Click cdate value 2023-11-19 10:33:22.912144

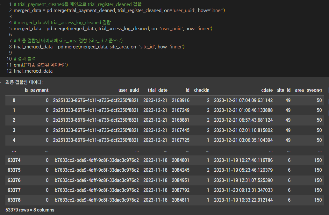point(243,200)
